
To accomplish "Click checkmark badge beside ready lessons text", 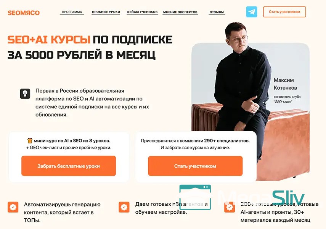I will [229, 207].
